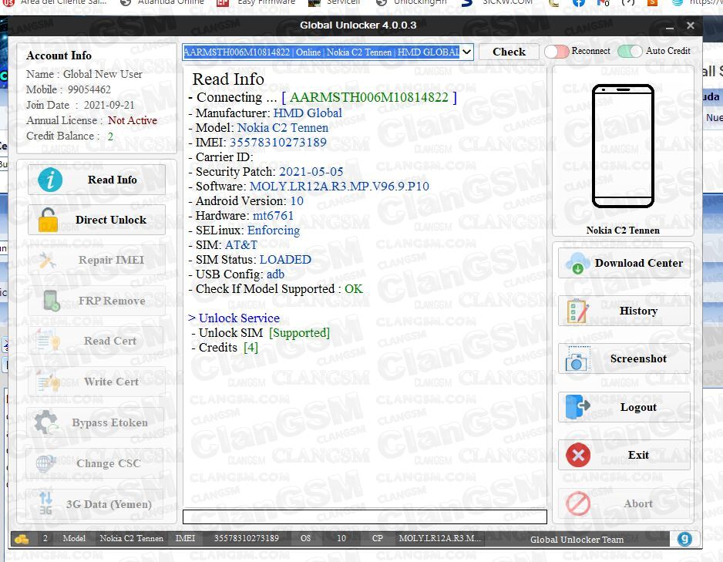The image size is (723, 562).
Task: Click the Screenshot button label
Action: [x=638, y=359]
